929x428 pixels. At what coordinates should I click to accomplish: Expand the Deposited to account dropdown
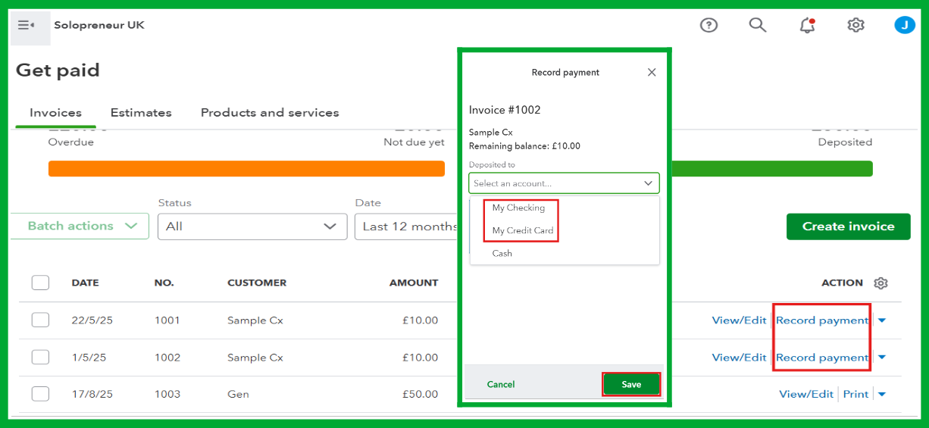point(564,183)
